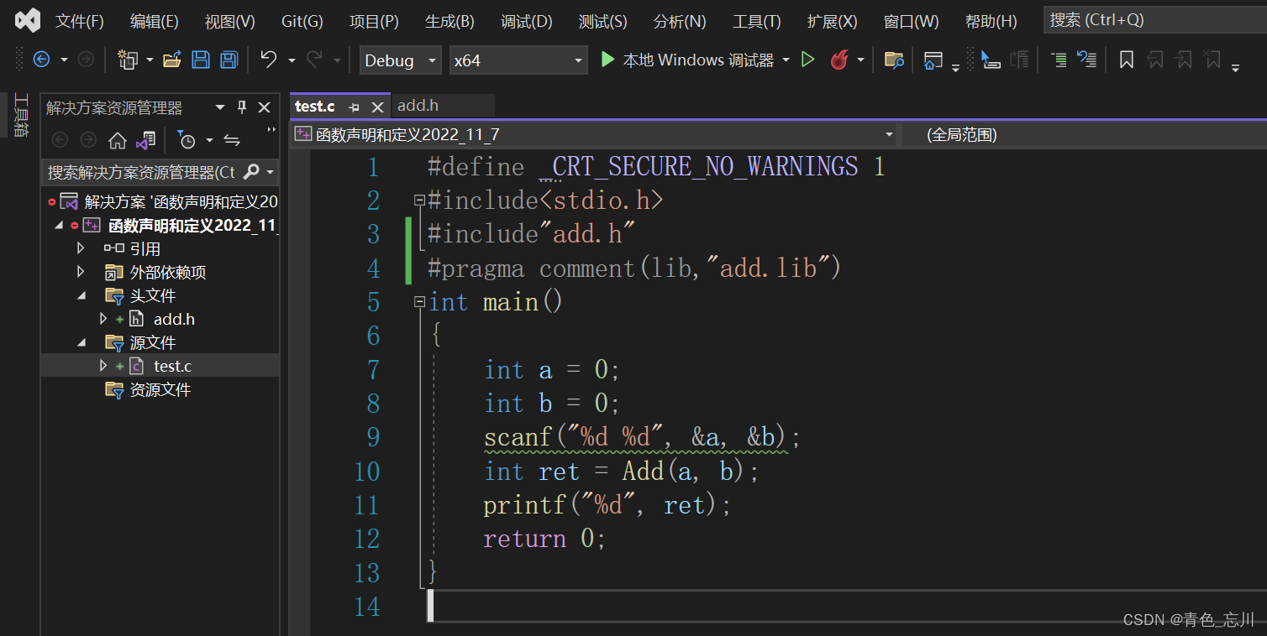Open the 窗口(W) menu
1267x636 pixels.
(912, 21)
